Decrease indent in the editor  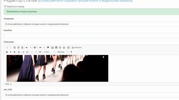[x=32, y=52]
